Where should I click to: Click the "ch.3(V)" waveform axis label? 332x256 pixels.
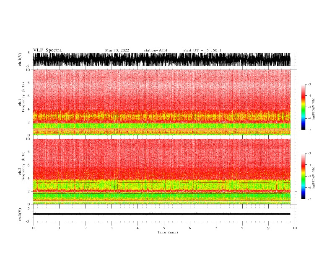point(20,215)
